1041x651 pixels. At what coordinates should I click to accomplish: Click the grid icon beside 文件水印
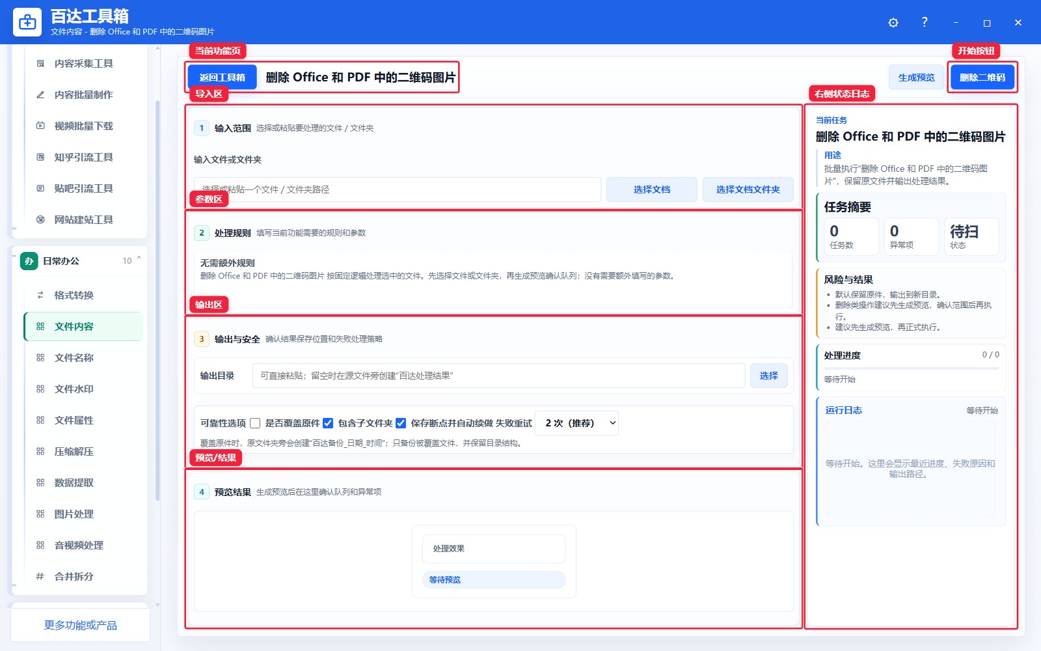tap(40, 389)
